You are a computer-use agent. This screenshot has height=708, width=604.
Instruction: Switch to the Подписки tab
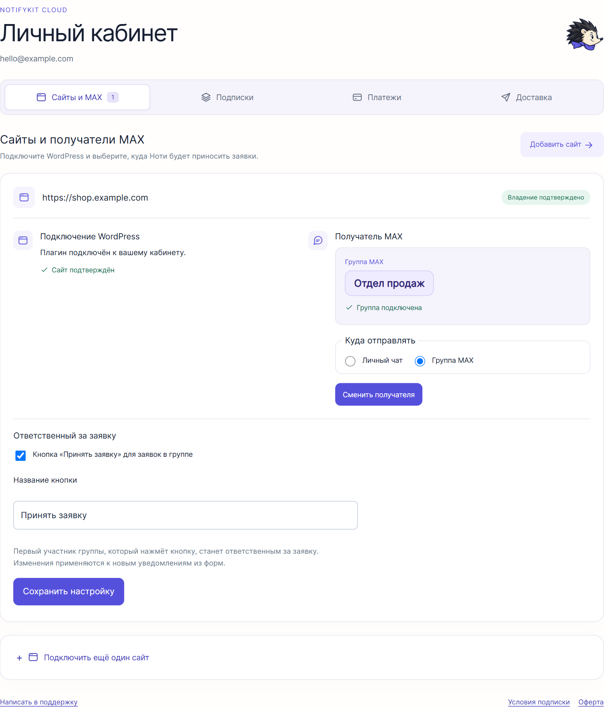227,97
